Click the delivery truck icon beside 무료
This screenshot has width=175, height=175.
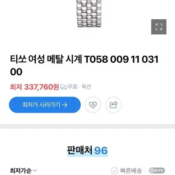point(64,87)
